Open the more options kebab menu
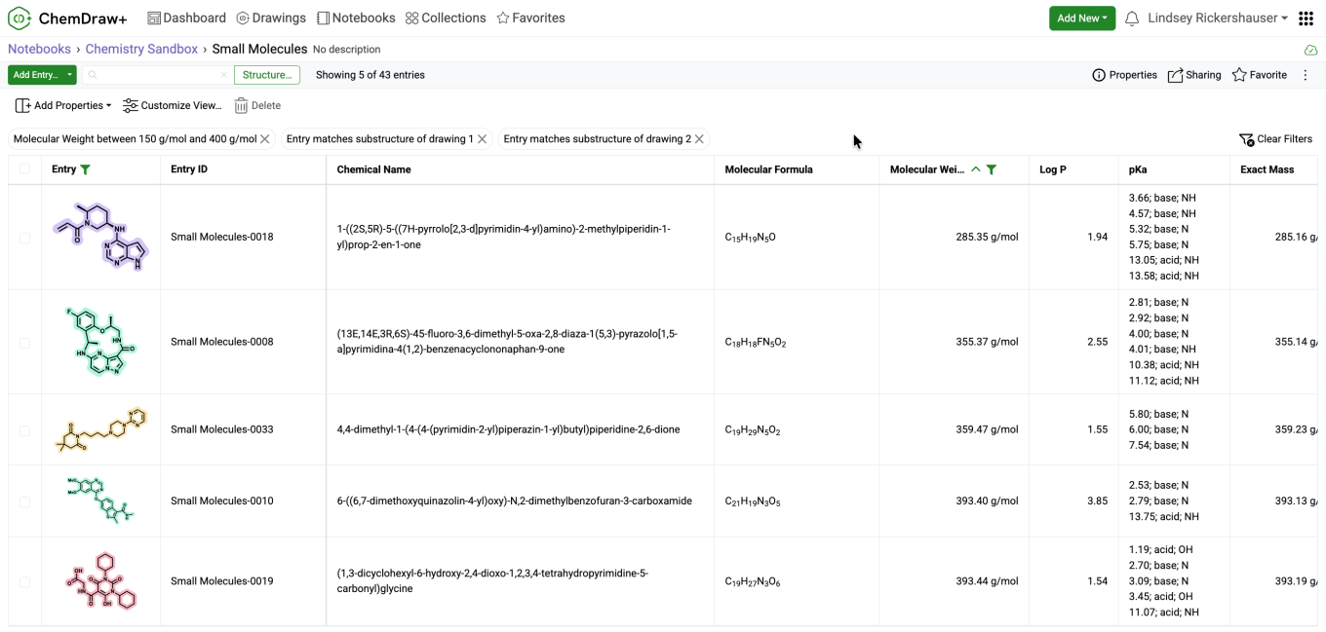1326x632 pixels. click(1306, 75)
